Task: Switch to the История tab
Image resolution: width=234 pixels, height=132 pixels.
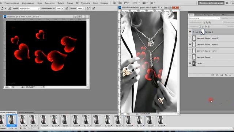Action: coord(216,15)
